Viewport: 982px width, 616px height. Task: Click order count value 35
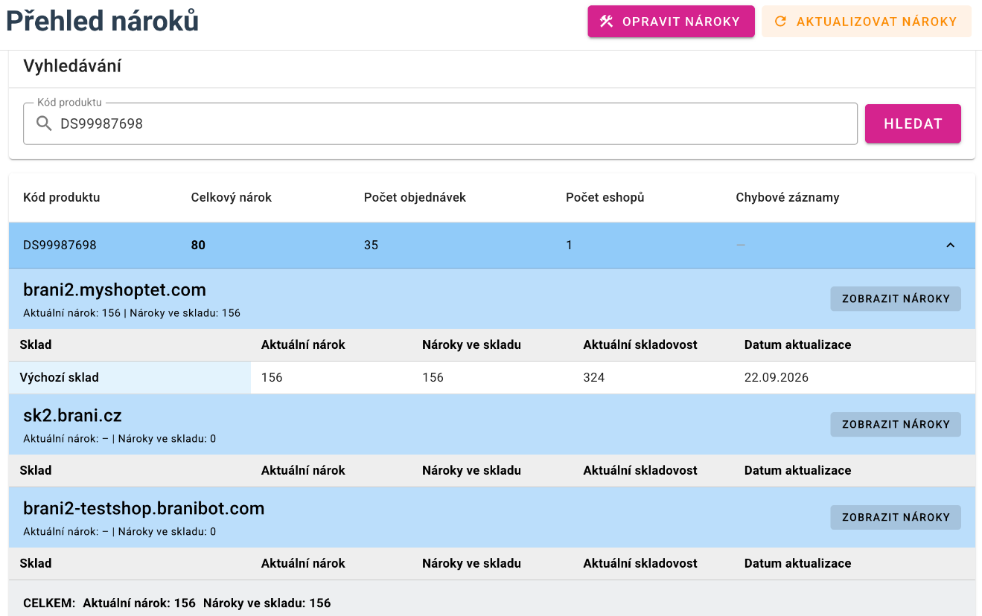[371, 245]
